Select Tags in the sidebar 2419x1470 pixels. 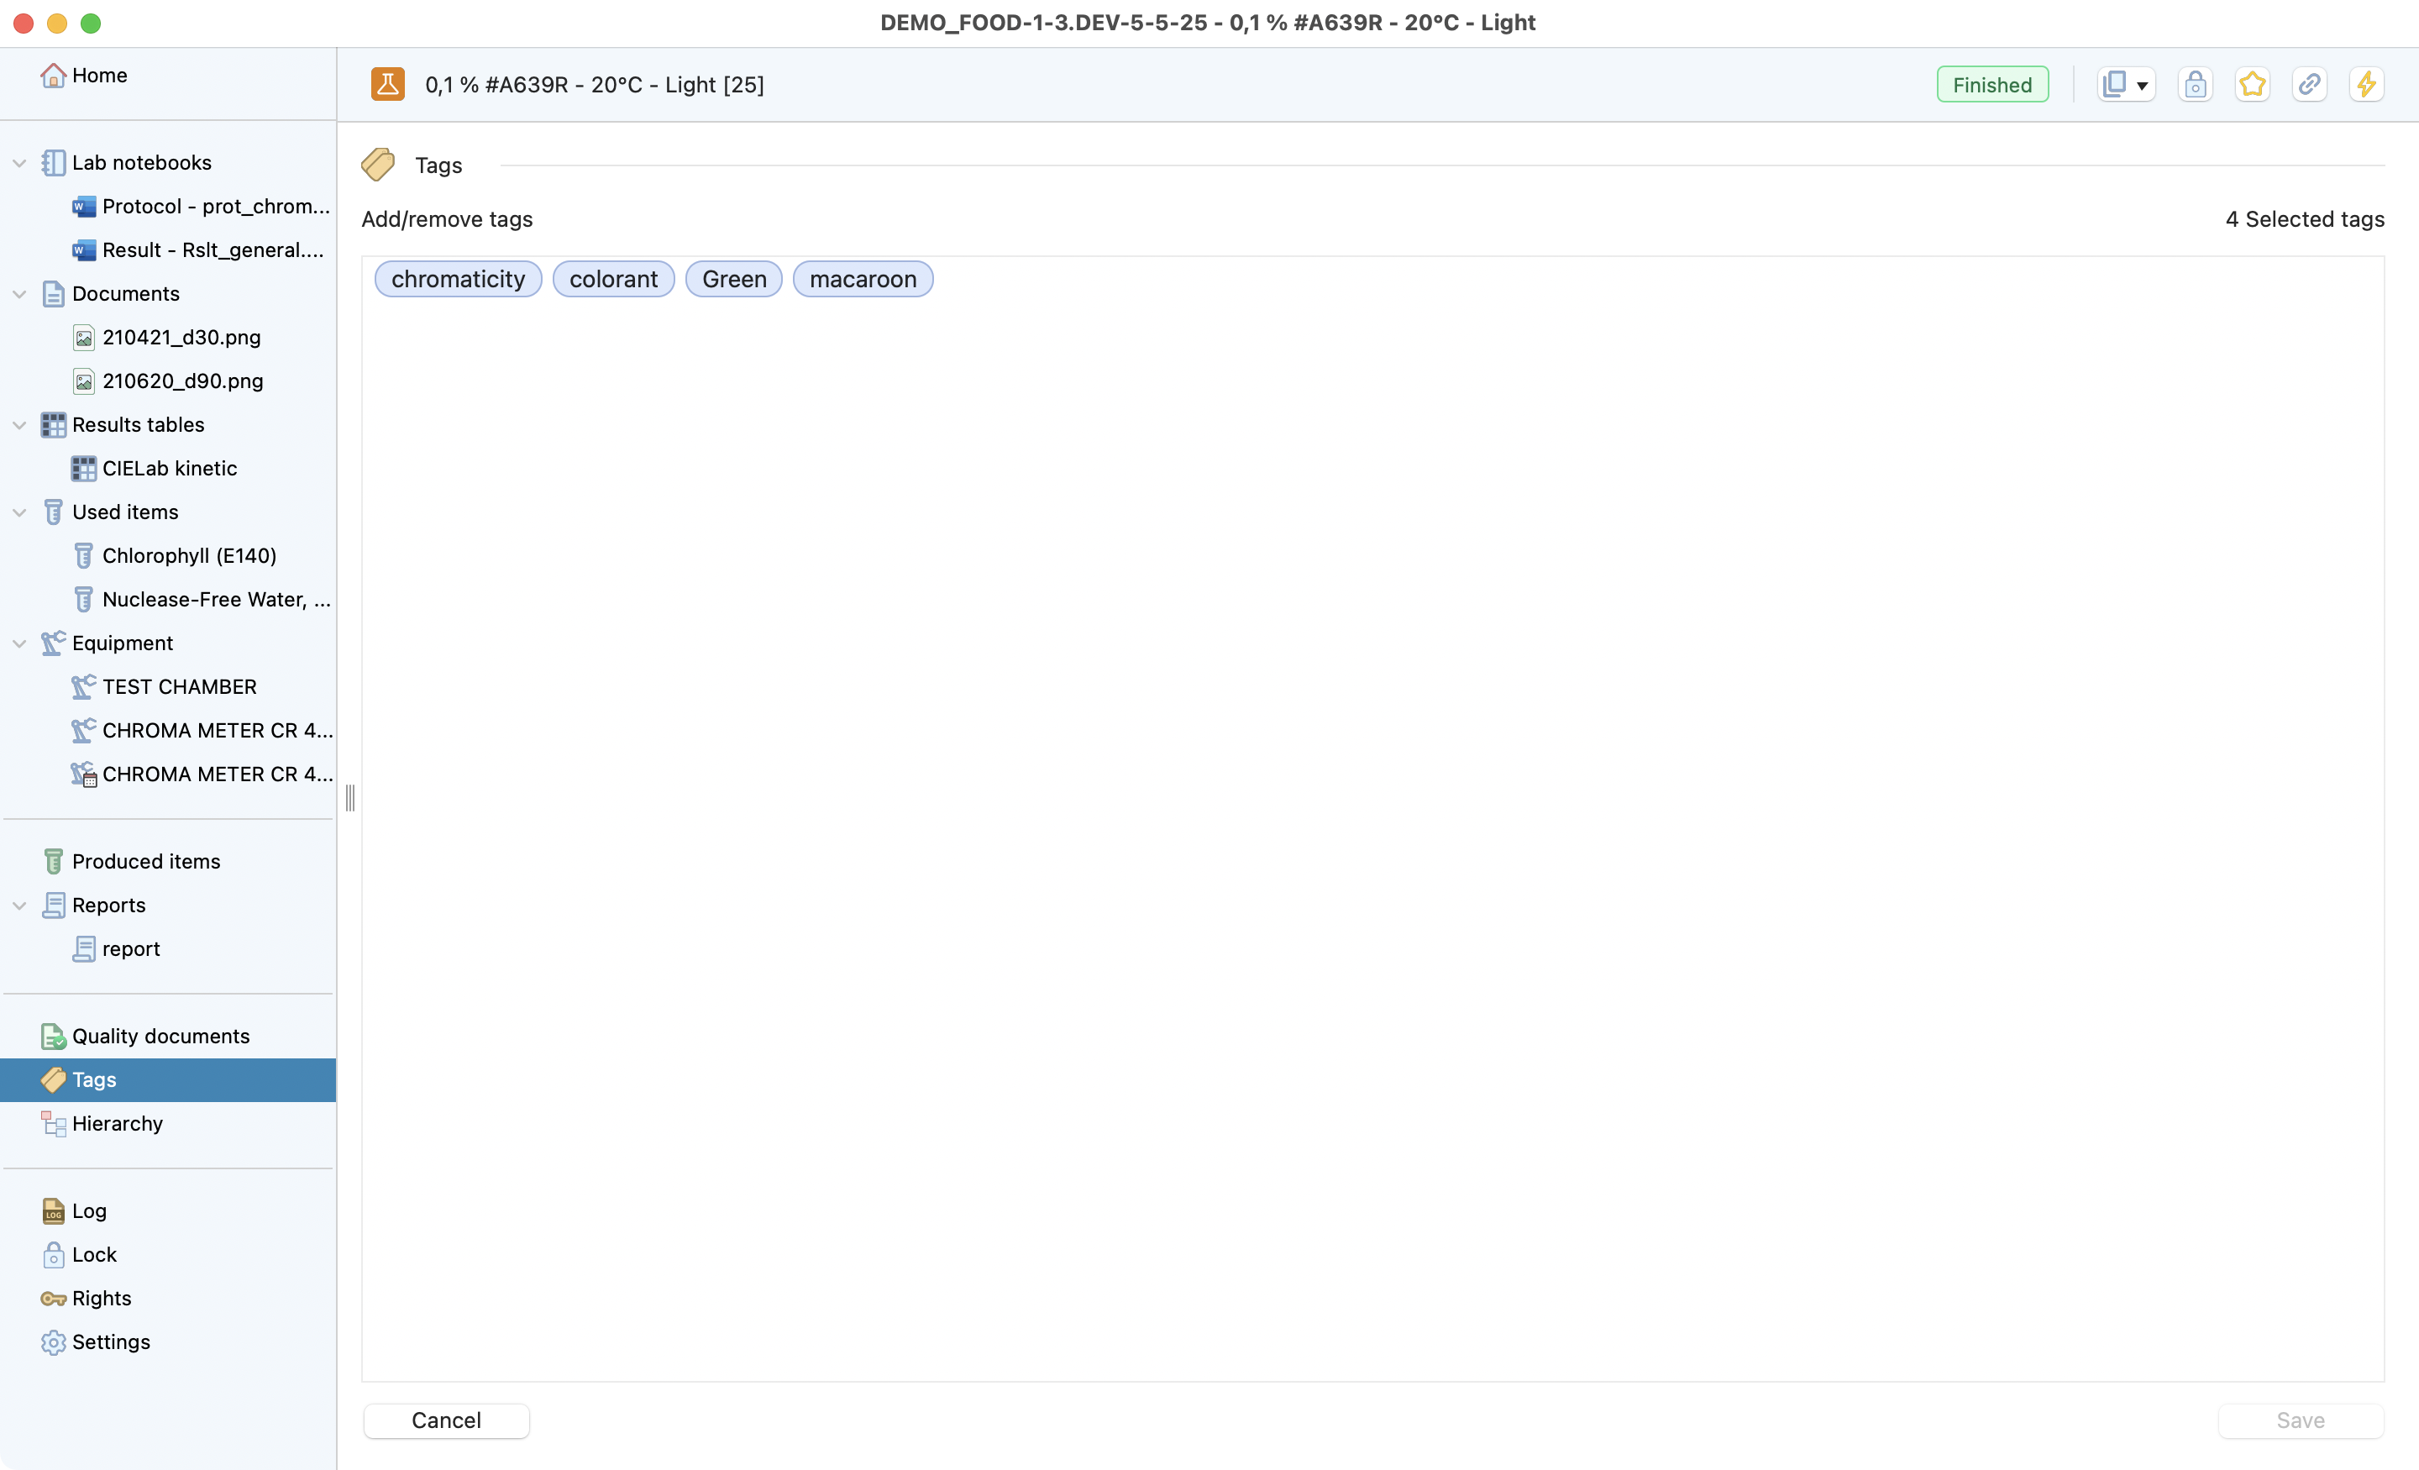point(95,1079)
